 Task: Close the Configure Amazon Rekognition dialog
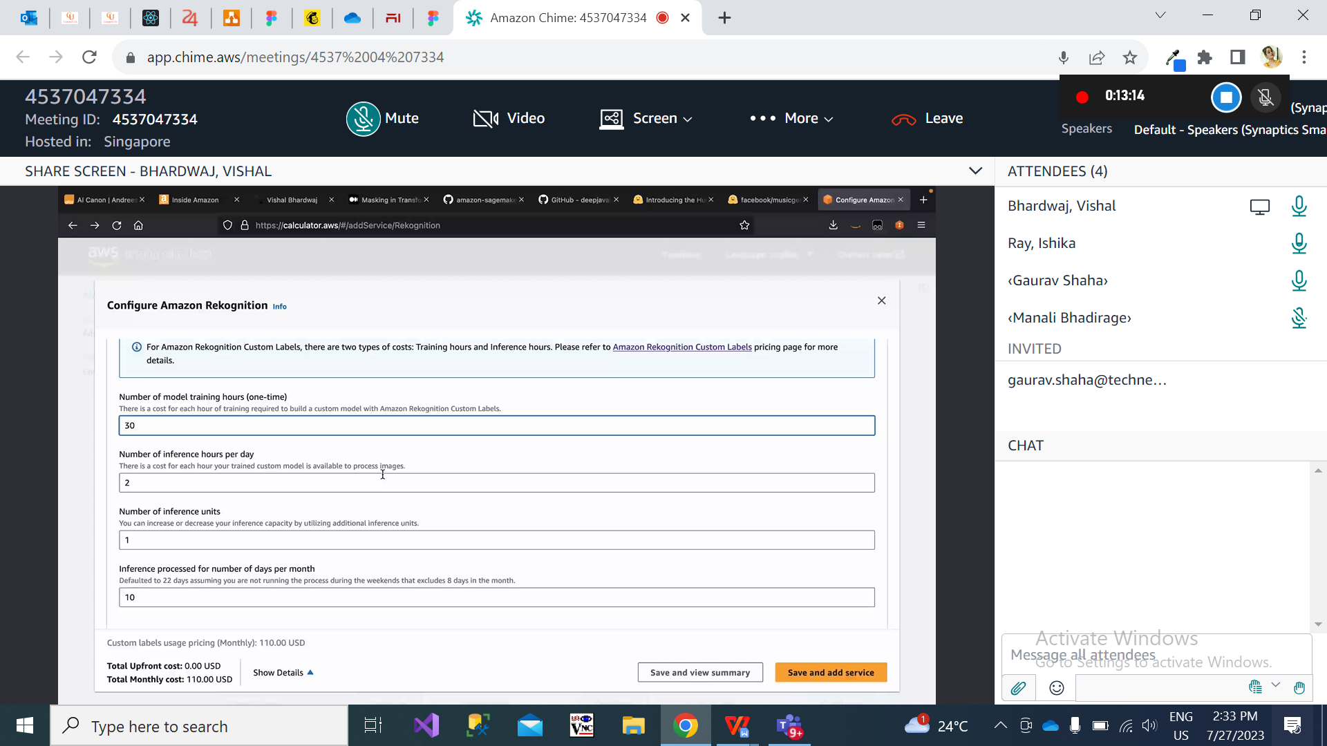(x=881, y=300)
